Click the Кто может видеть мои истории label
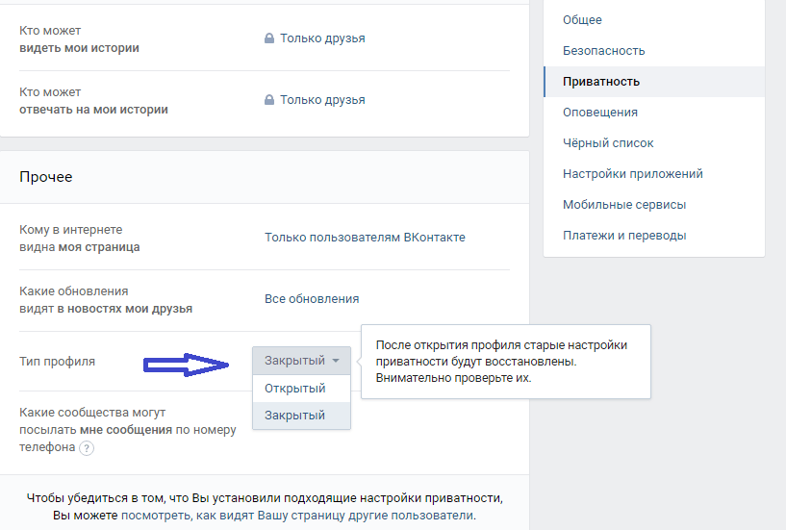The width and height of the screenshot is (786, 530). pyautogui.click(x=79, y=39)
